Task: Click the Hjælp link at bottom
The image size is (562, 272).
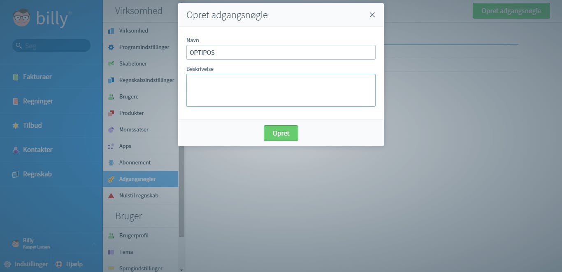Action: [74, 264]
